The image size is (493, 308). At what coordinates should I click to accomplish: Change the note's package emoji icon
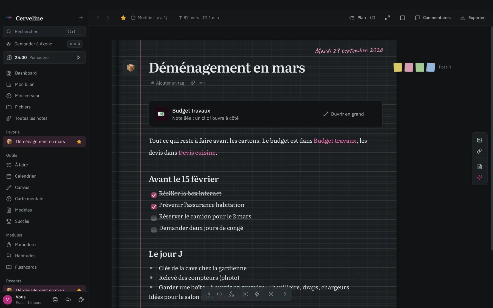pos(131,68)
